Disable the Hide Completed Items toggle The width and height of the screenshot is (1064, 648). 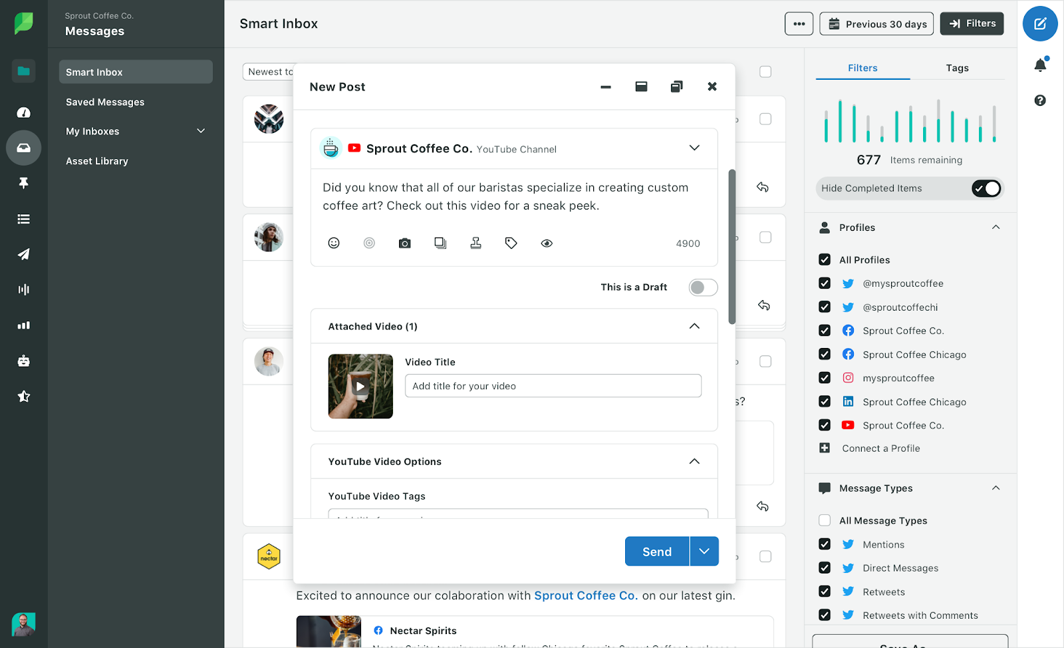click(x=986, y=188)
